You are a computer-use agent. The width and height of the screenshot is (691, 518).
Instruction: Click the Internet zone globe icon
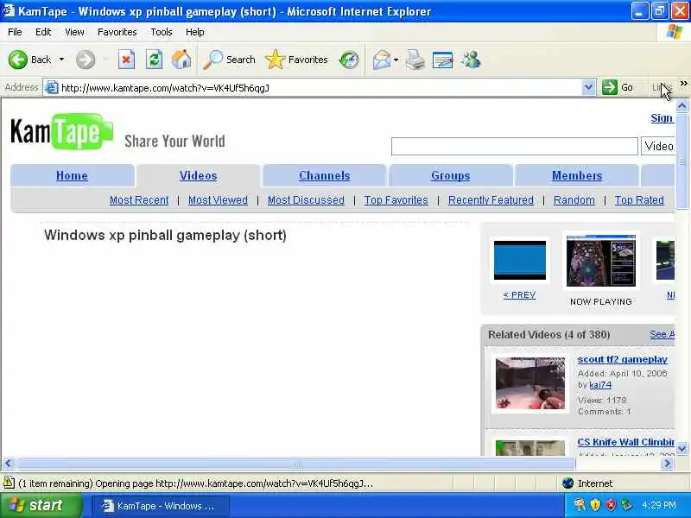568,483
